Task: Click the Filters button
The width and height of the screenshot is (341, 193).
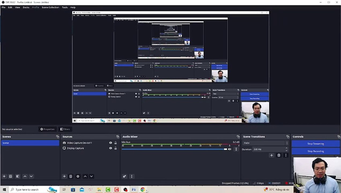Action: tap(65, 129)
